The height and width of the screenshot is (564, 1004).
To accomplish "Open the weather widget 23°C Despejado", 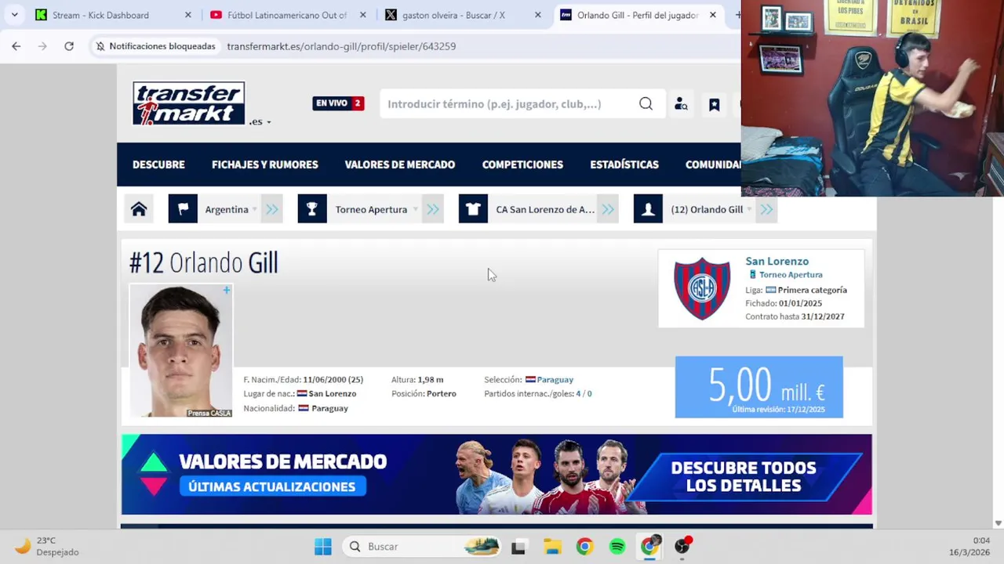I will (47, 546).
